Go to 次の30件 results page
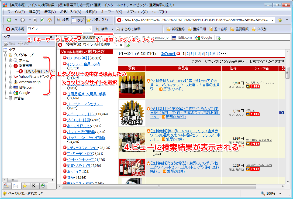293x199 pixels. [x=168, y=54]
